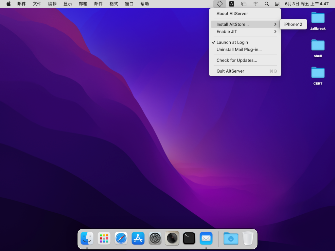
Task: Open the 窗口 menu
Action: pyautogui.click(x=129, y=4)
